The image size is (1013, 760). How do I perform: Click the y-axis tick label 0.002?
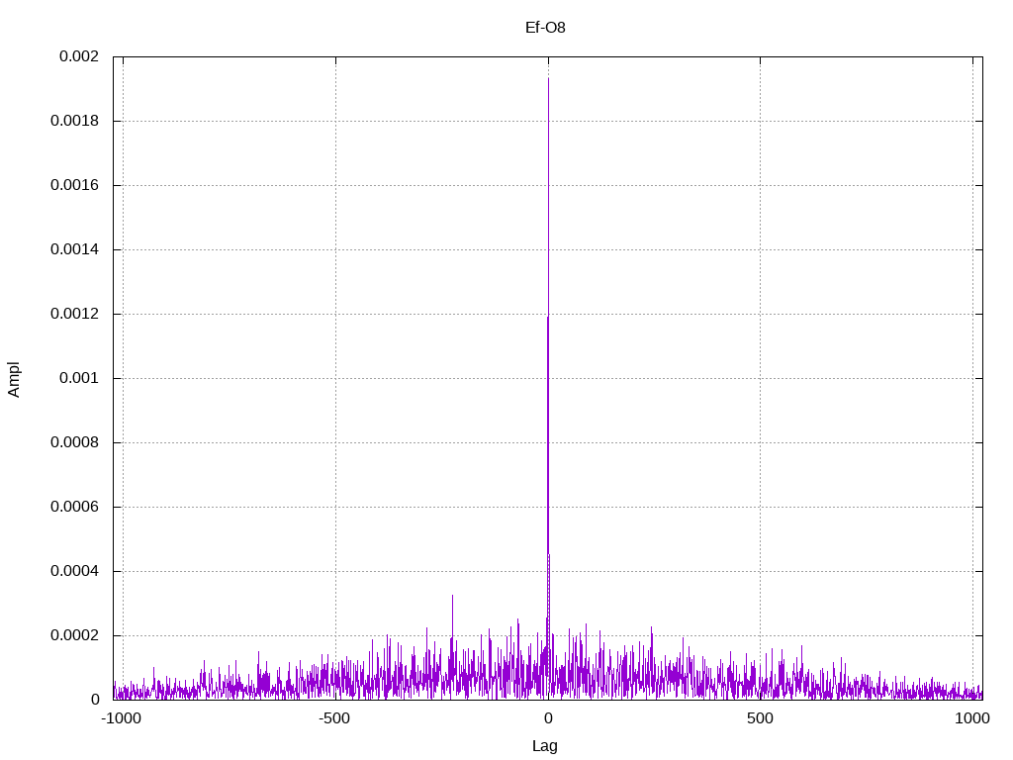(x=79, y=56)
